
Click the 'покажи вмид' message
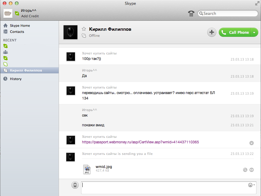tap(93, 125)
